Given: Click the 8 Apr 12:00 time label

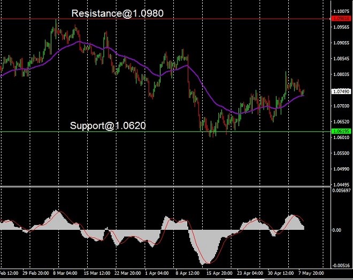Looking at the screenshot, I should click(188, 273).
